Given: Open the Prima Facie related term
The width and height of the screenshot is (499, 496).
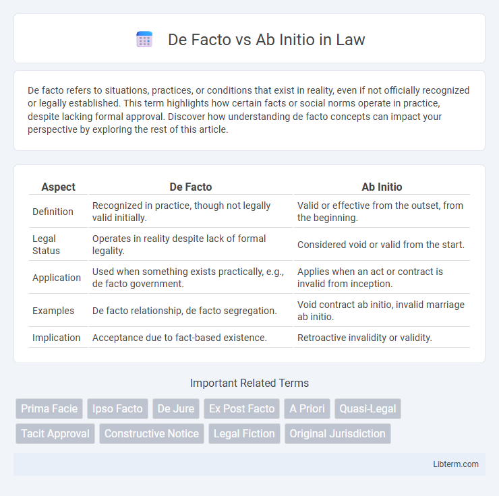Looking at the screenshot, I should [49, 408].
